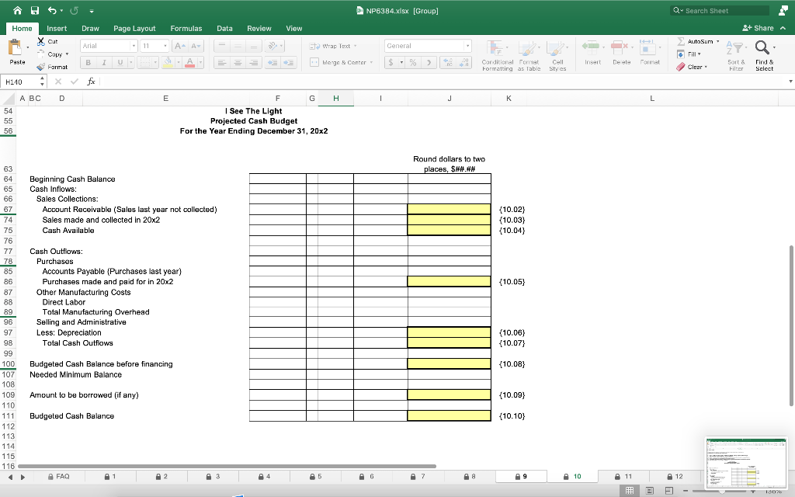Open Sort & Filter options
The height and width of the screenshot is (497, 795).
[x=735, y=54]
